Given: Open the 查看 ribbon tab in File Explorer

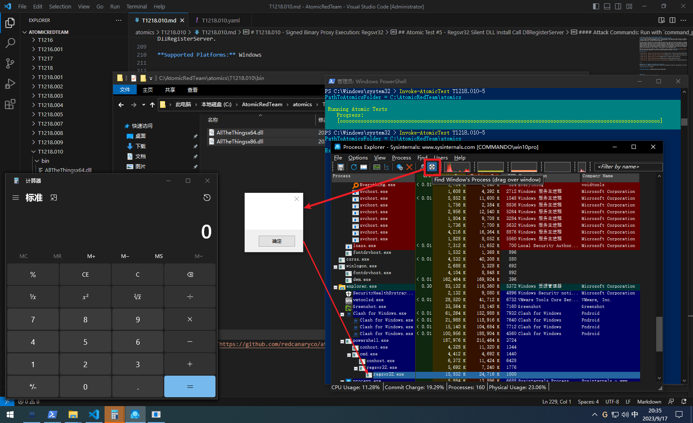Looking at the screenshot, I should click(x=193, y=90).
